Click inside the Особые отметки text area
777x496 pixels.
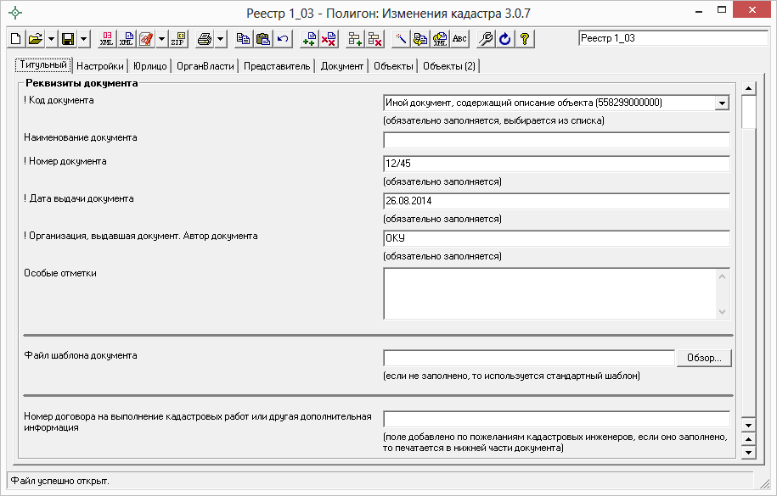coord(550,293)
